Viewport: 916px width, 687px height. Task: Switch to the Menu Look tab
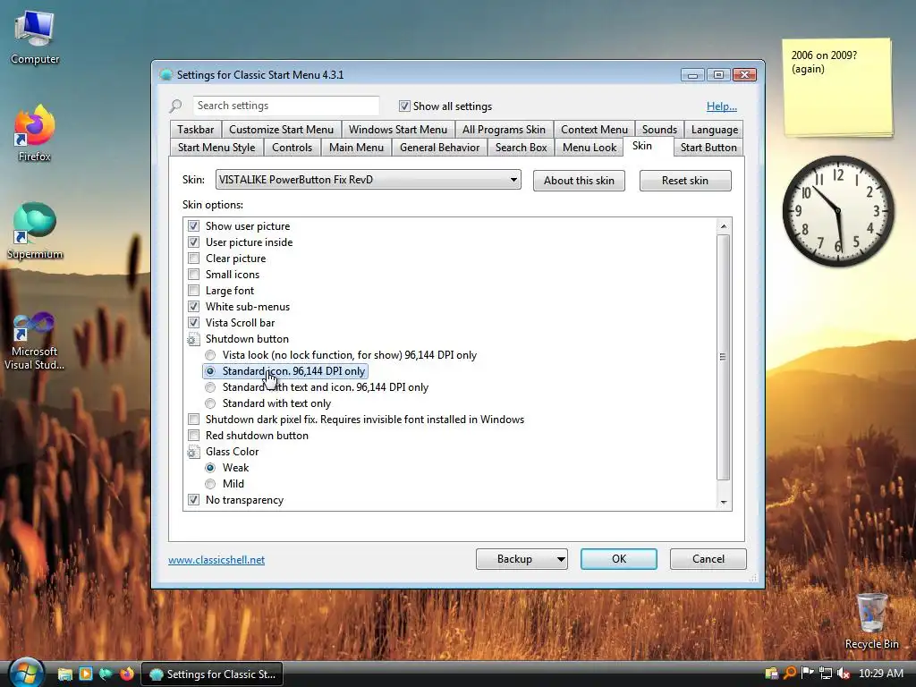[589, 148]
